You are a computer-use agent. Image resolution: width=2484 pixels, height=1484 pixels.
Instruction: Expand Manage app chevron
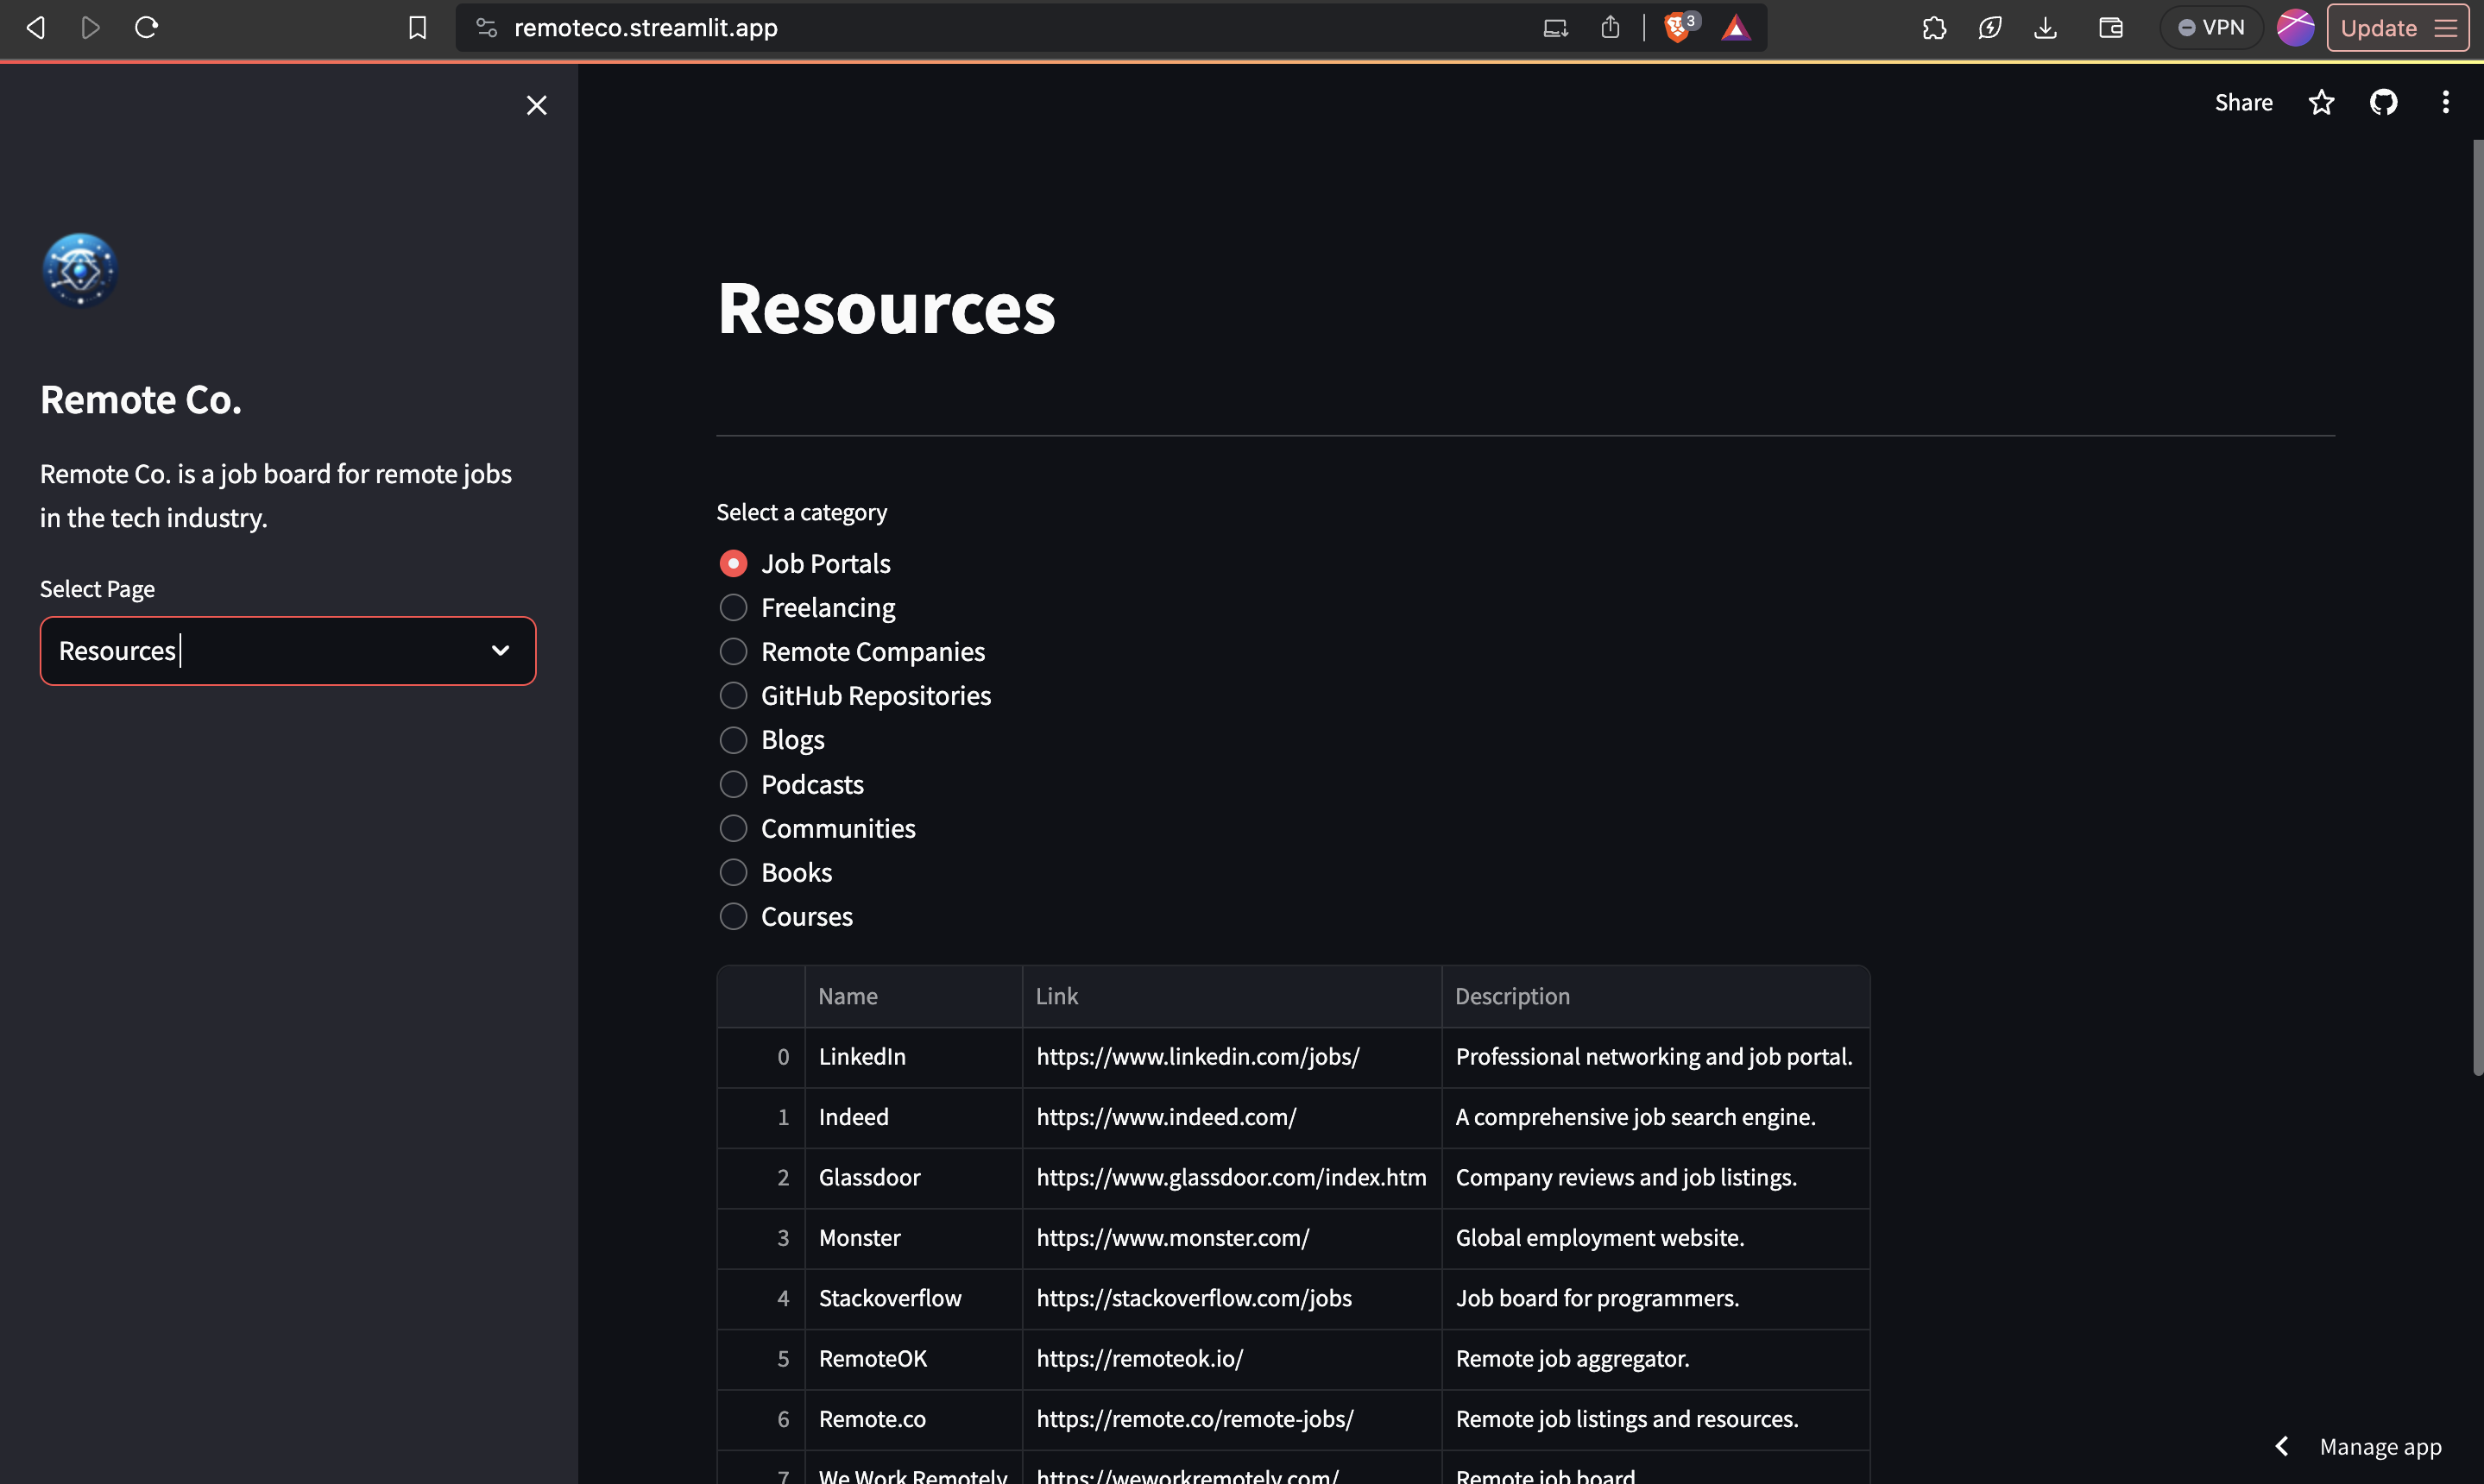pyautogui.click(x=2282, y=1447)
